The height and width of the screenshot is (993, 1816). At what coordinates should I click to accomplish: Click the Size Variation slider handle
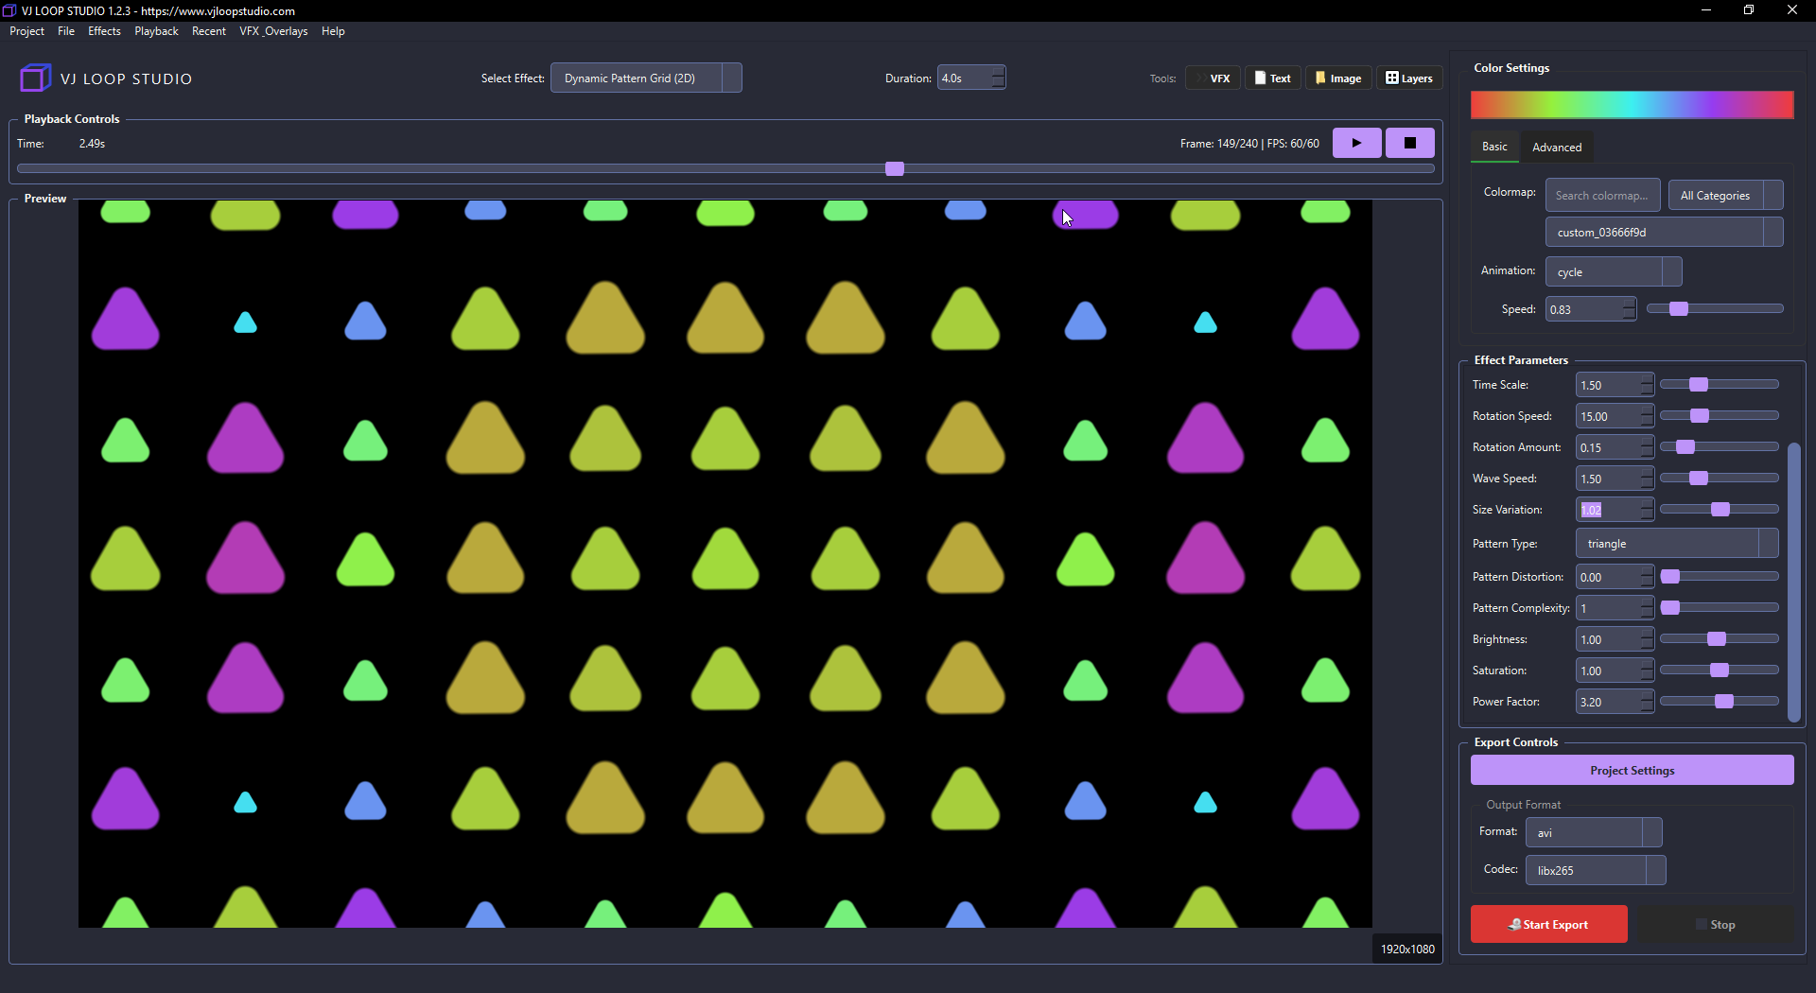[x=1720, y=509]
